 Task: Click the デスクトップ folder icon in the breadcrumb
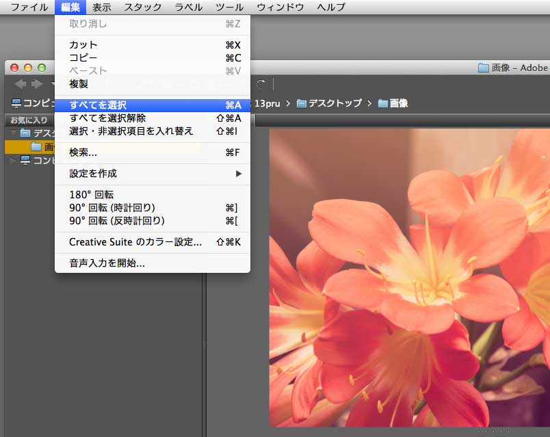tap(301, 103)
